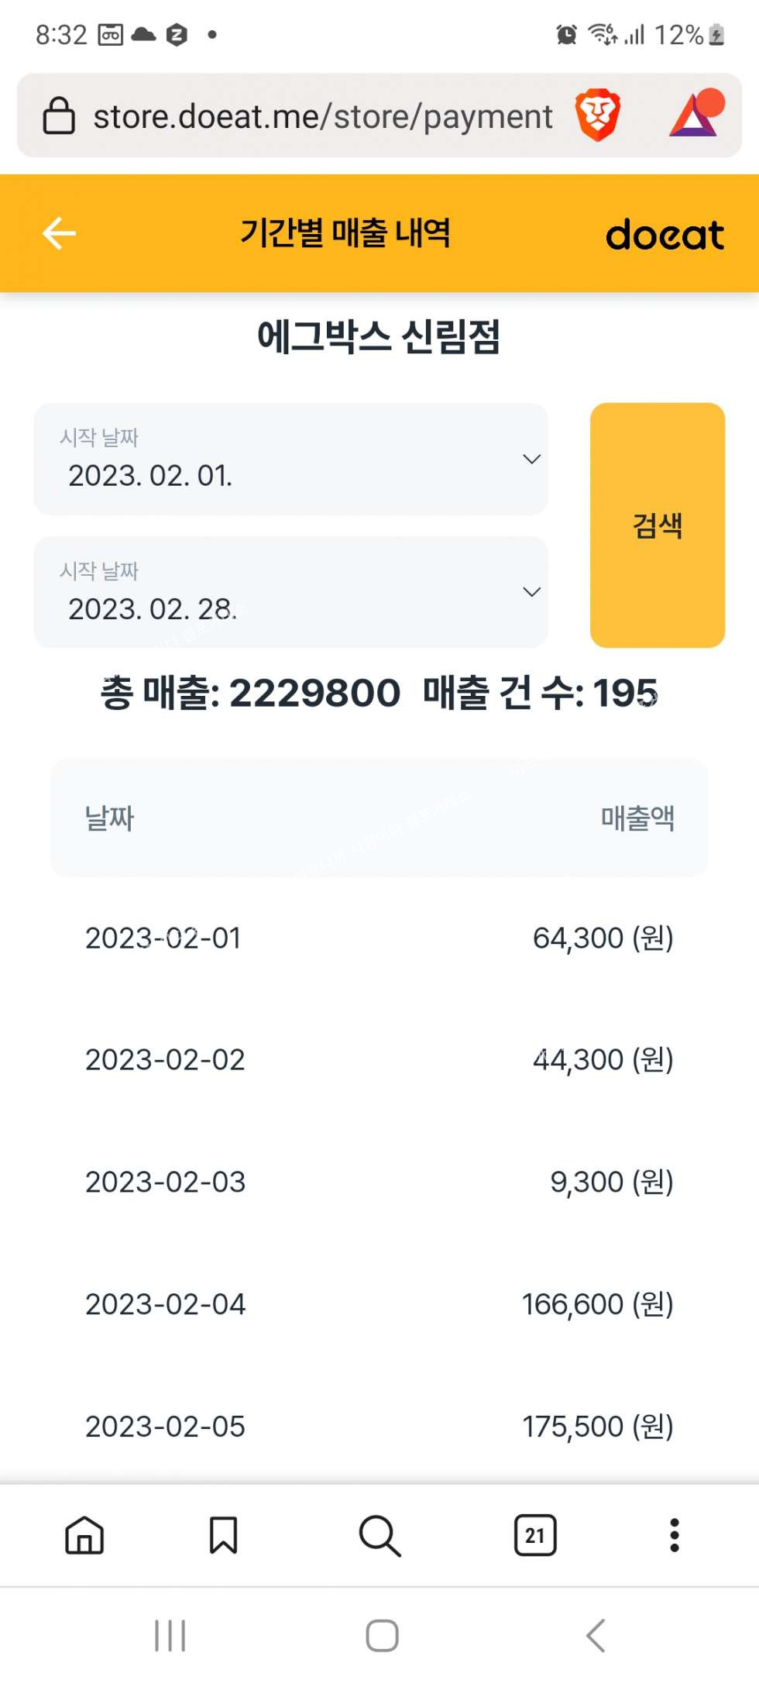The height and width of the screenshot is (1687, 759).
Task: Open Brave Shields lion icon
Action: [x=597, y=115]
